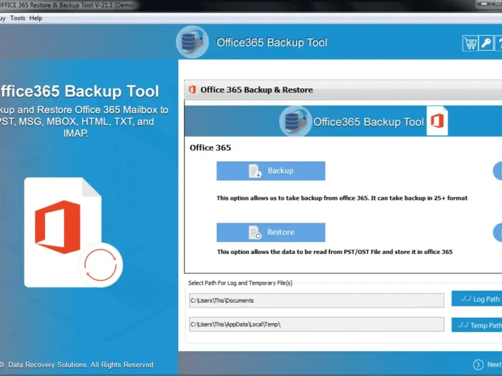Screen dimensions: 502x376
Task: Click the database logo in inner banner
Action: point(295,122)
